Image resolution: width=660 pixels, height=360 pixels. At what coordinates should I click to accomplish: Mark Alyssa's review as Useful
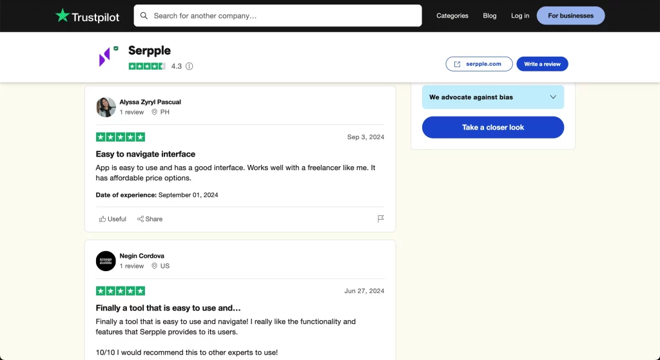112,219
